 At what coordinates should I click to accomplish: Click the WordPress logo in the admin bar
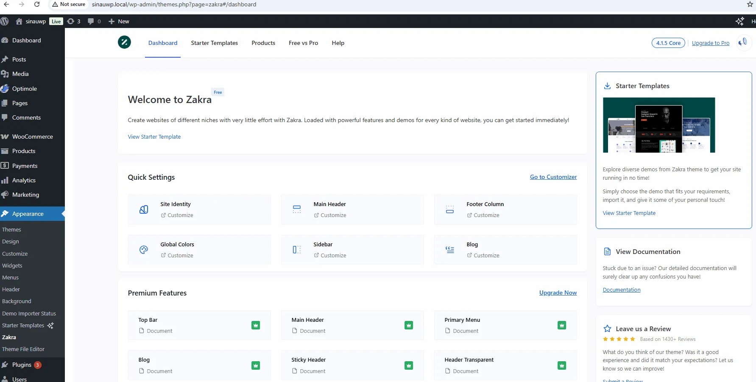5,21
